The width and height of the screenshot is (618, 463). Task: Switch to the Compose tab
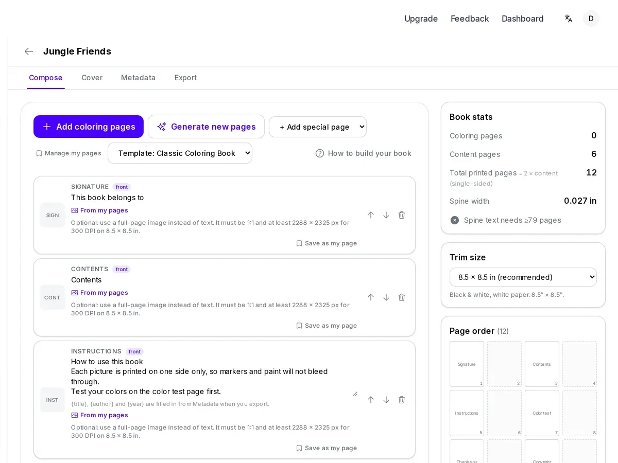tap(46, 78)
